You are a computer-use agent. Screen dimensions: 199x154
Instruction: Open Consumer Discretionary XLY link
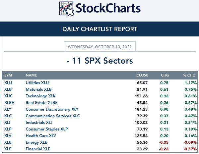(52, 109)
